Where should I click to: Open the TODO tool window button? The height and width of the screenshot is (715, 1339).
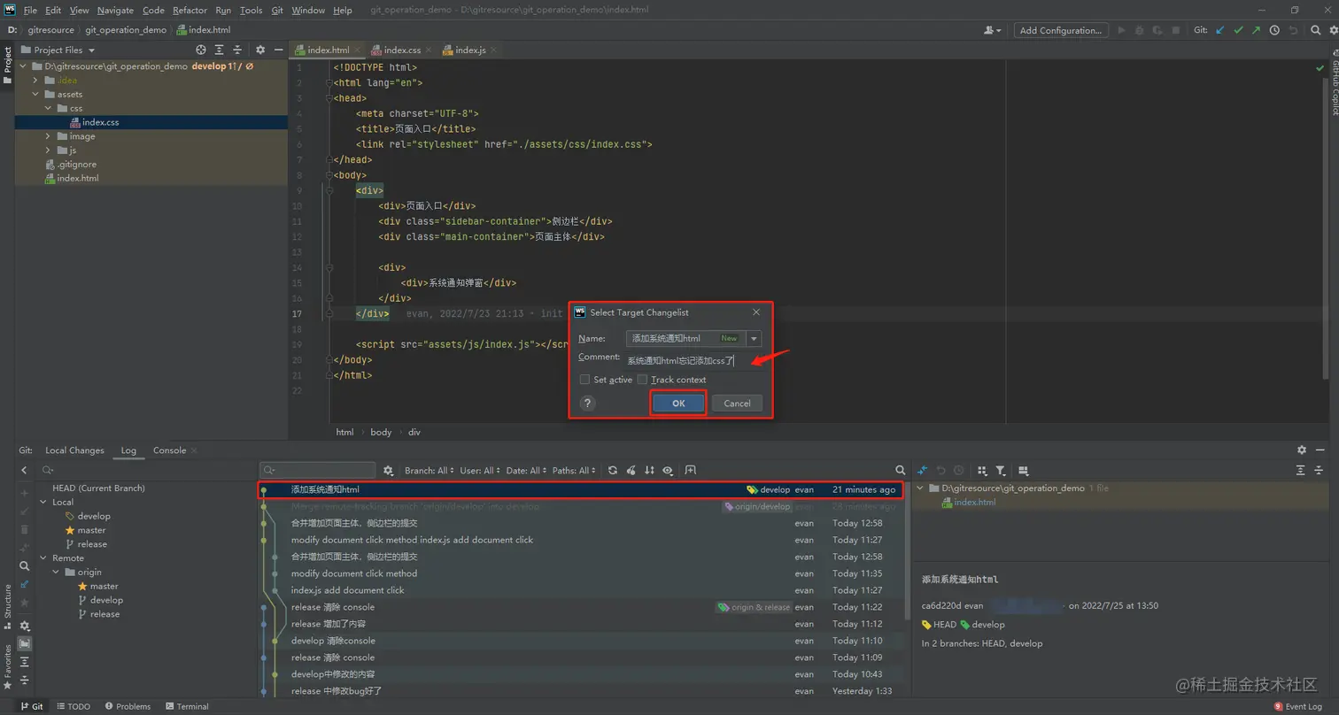[x=74, y=706]
